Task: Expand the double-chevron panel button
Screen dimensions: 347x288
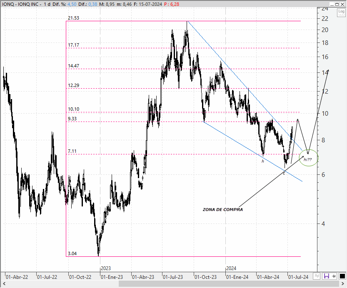Action: coord(317,276)
